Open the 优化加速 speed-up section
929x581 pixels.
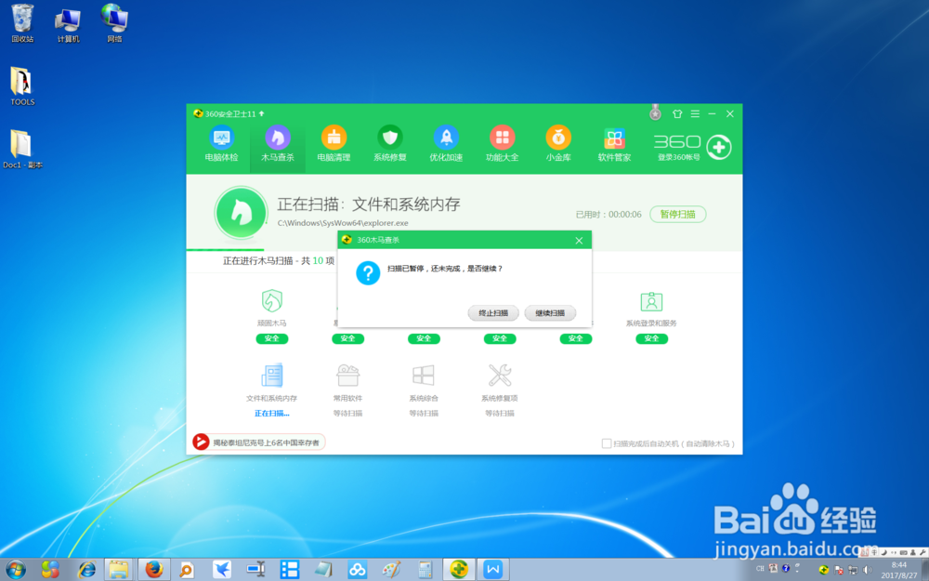click(x=446, y=144)
